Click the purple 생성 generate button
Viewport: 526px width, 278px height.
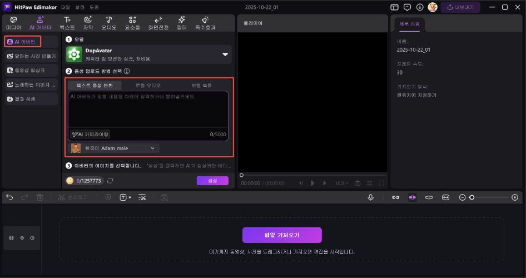point(212,181)
